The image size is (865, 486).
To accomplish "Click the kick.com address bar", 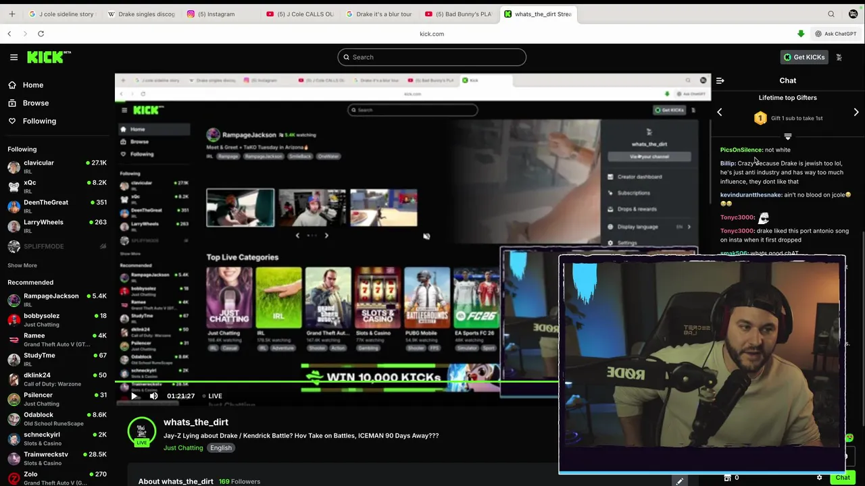I will [x=432, y=34].
